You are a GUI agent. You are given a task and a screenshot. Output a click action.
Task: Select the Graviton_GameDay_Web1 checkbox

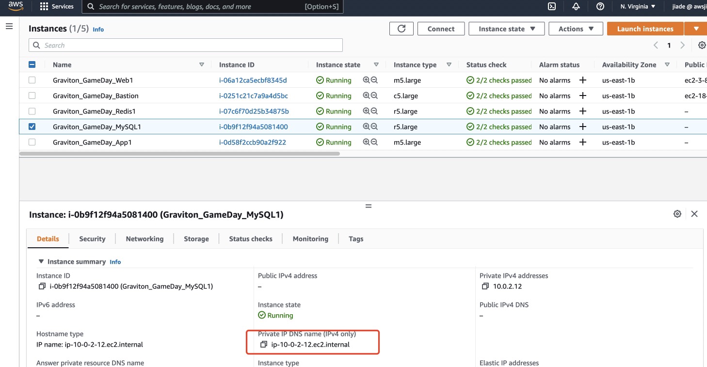coord(32,80)
